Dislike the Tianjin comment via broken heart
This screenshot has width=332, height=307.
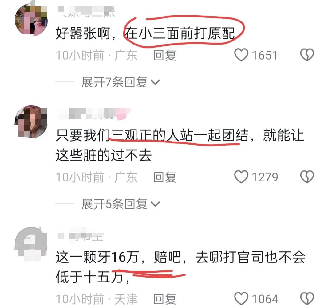click(x=307, y=298)
